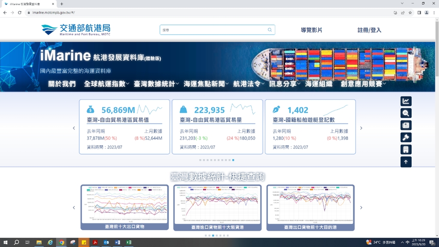439x247 pixels.
Task: Expand the 全球航運指數 menu
Action: pos(106,84)
